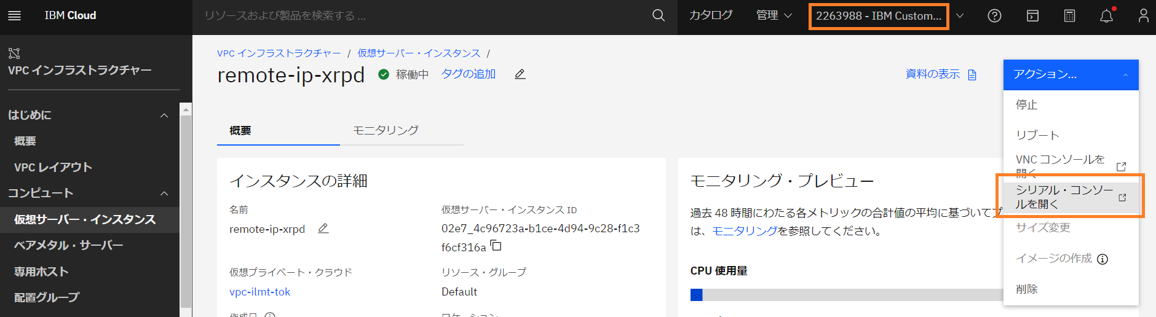Click the pencil icon next to the name remote-ip-xrpd
Viewport: 1156px width, 317px height.
(x=323, y=229)
